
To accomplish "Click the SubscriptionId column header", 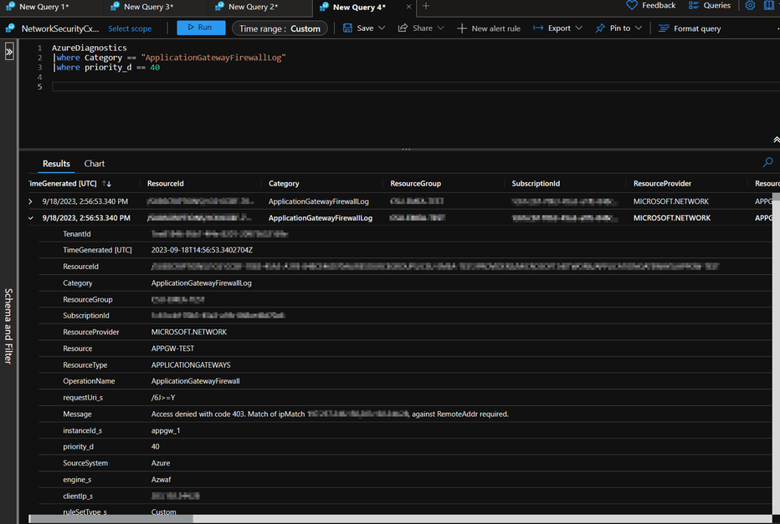I will [x=536, y=184].
